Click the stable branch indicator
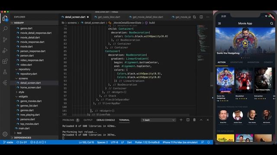The height and width of the screenshot is (155, 277). pyautogui.click(x=8, y=142)
